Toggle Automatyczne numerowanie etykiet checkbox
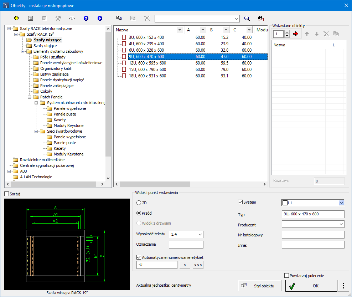352x297 pixels. [139, 257]
